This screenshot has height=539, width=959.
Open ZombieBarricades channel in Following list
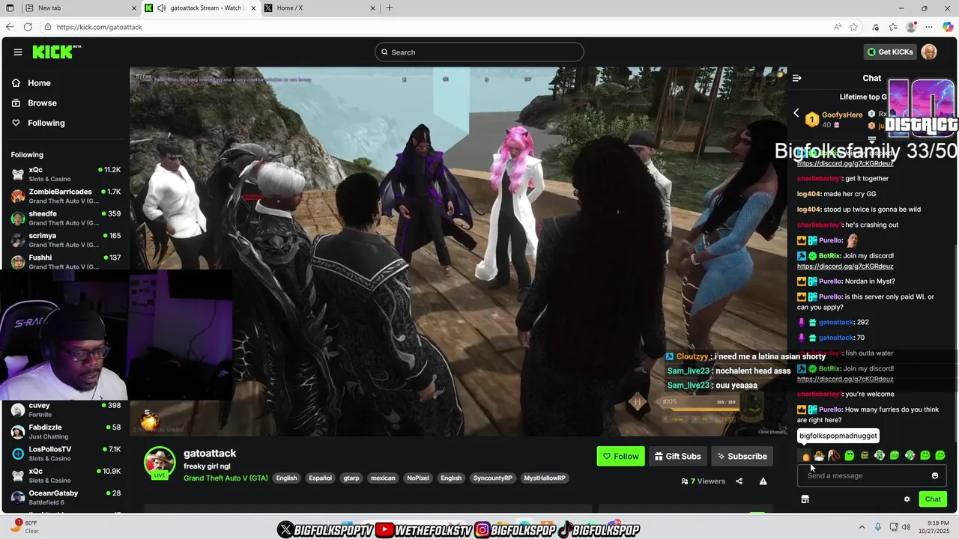pos(66,196)
